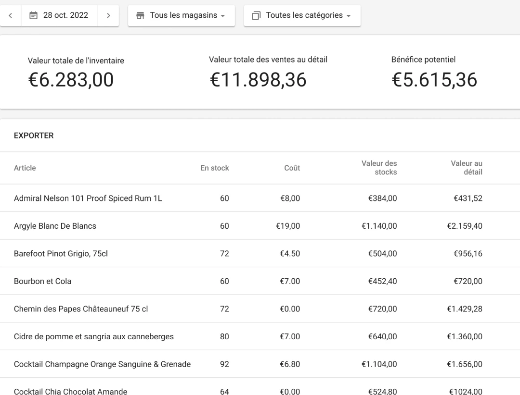Open the 28 oct. 2022 date picker
Viewport: 520px width, 395px height.
[x=60, y=15]
